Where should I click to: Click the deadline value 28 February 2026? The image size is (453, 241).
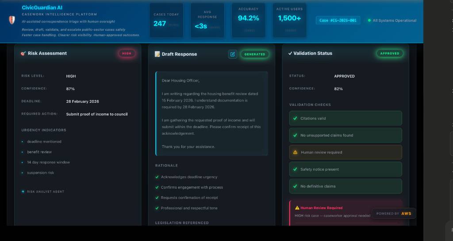tap(82, 101)
